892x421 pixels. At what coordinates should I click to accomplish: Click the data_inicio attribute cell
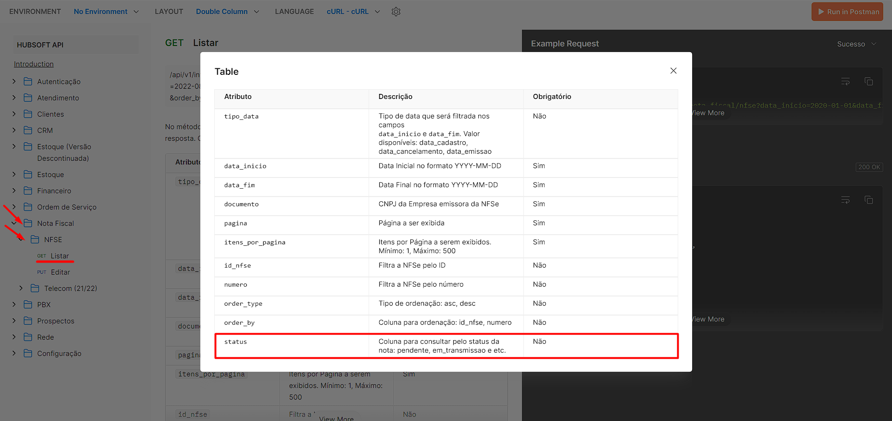291,168
